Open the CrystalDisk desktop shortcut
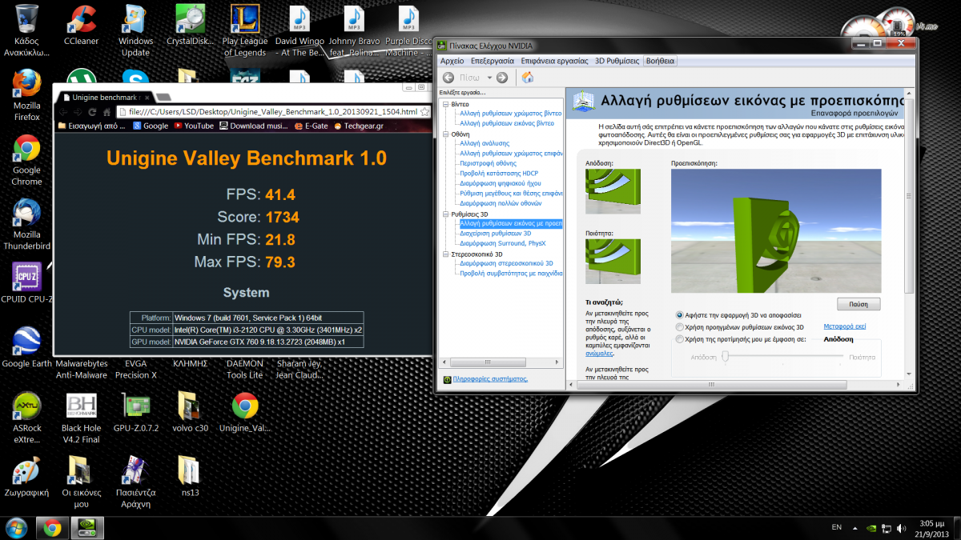Screen dimensions: 961x540 point(190,26)
